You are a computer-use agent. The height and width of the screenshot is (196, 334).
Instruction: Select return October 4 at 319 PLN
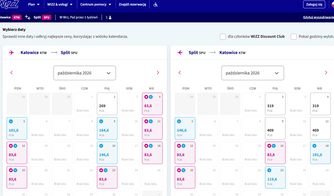[320, 104]
